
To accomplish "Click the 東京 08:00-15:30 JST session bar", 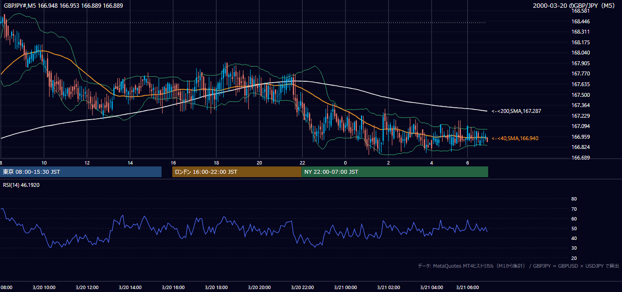I will 81,172.
